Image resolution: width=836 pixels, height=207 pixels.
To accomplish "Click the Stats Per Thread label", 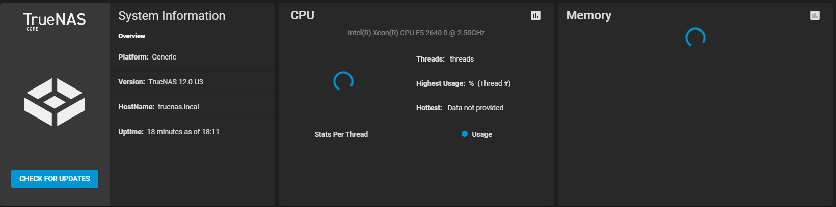I will coord(341,134).
